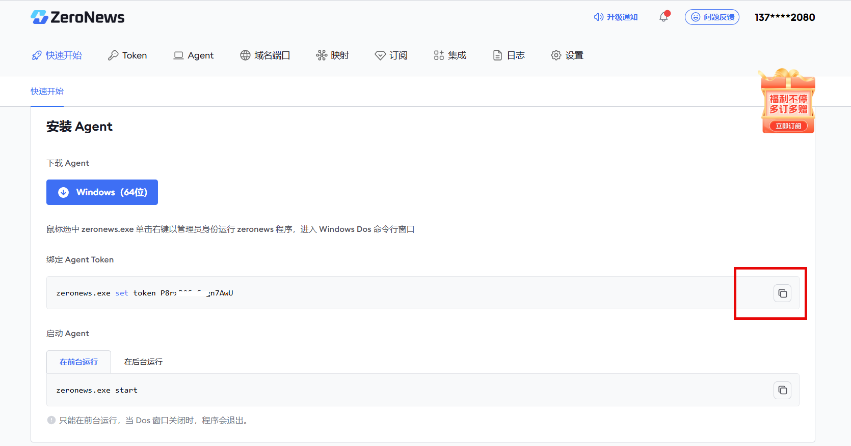Click the 鼠标选中 zeronews.exe instruction text

click(230, 229)
